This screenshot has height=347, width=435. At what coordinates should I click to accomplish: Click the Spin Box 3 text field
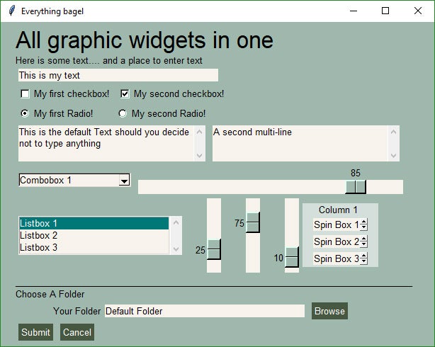[337, 258]
